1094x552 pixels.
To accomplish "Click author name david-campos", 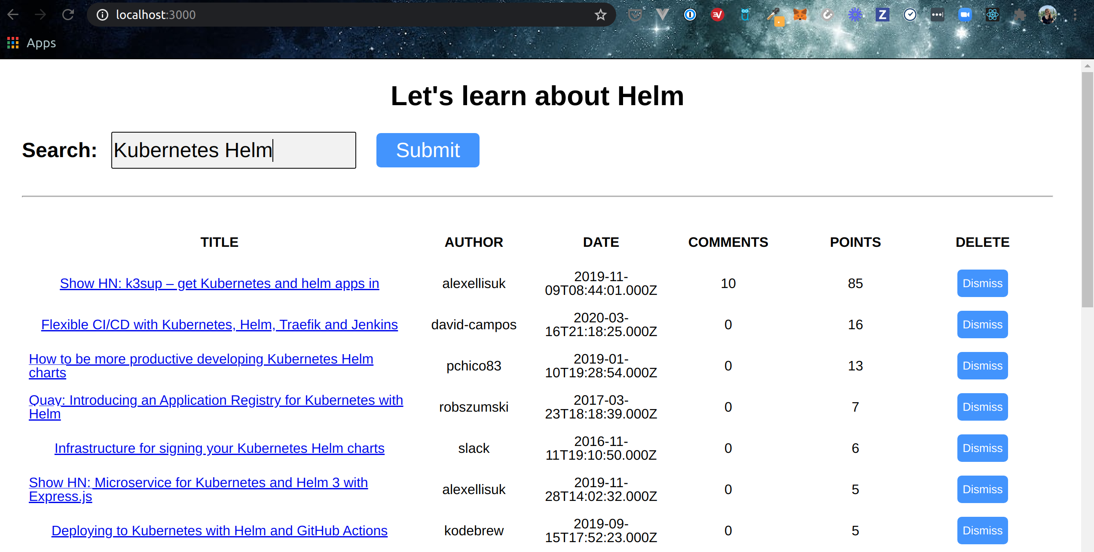I will point(474,325).
